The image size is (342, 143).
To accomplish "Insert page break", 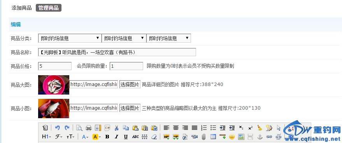I will [251, 137].
